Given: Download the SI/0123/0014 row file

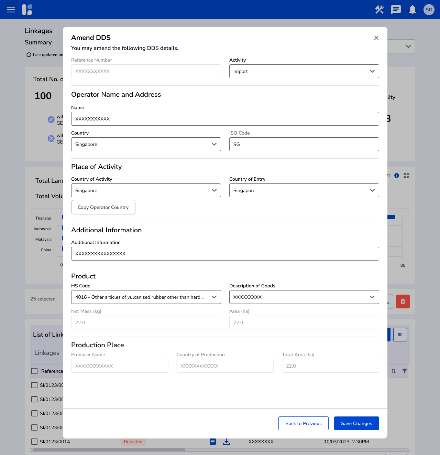Looking at the screenshot, I should pyautogui.click(x=227, y=442).
